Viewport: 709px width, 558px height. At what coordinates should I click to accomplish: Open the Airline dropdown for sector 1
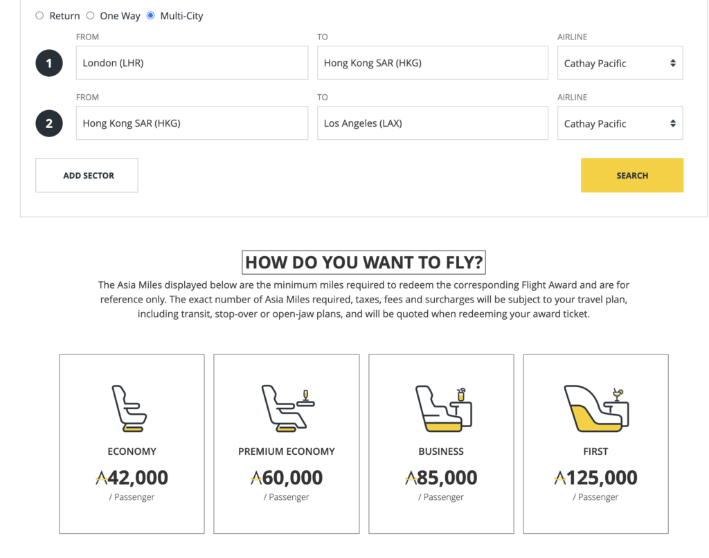[x=620, y=62]
